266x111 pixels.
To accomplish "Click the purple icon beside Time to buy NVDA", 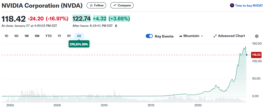I will 232,5.
